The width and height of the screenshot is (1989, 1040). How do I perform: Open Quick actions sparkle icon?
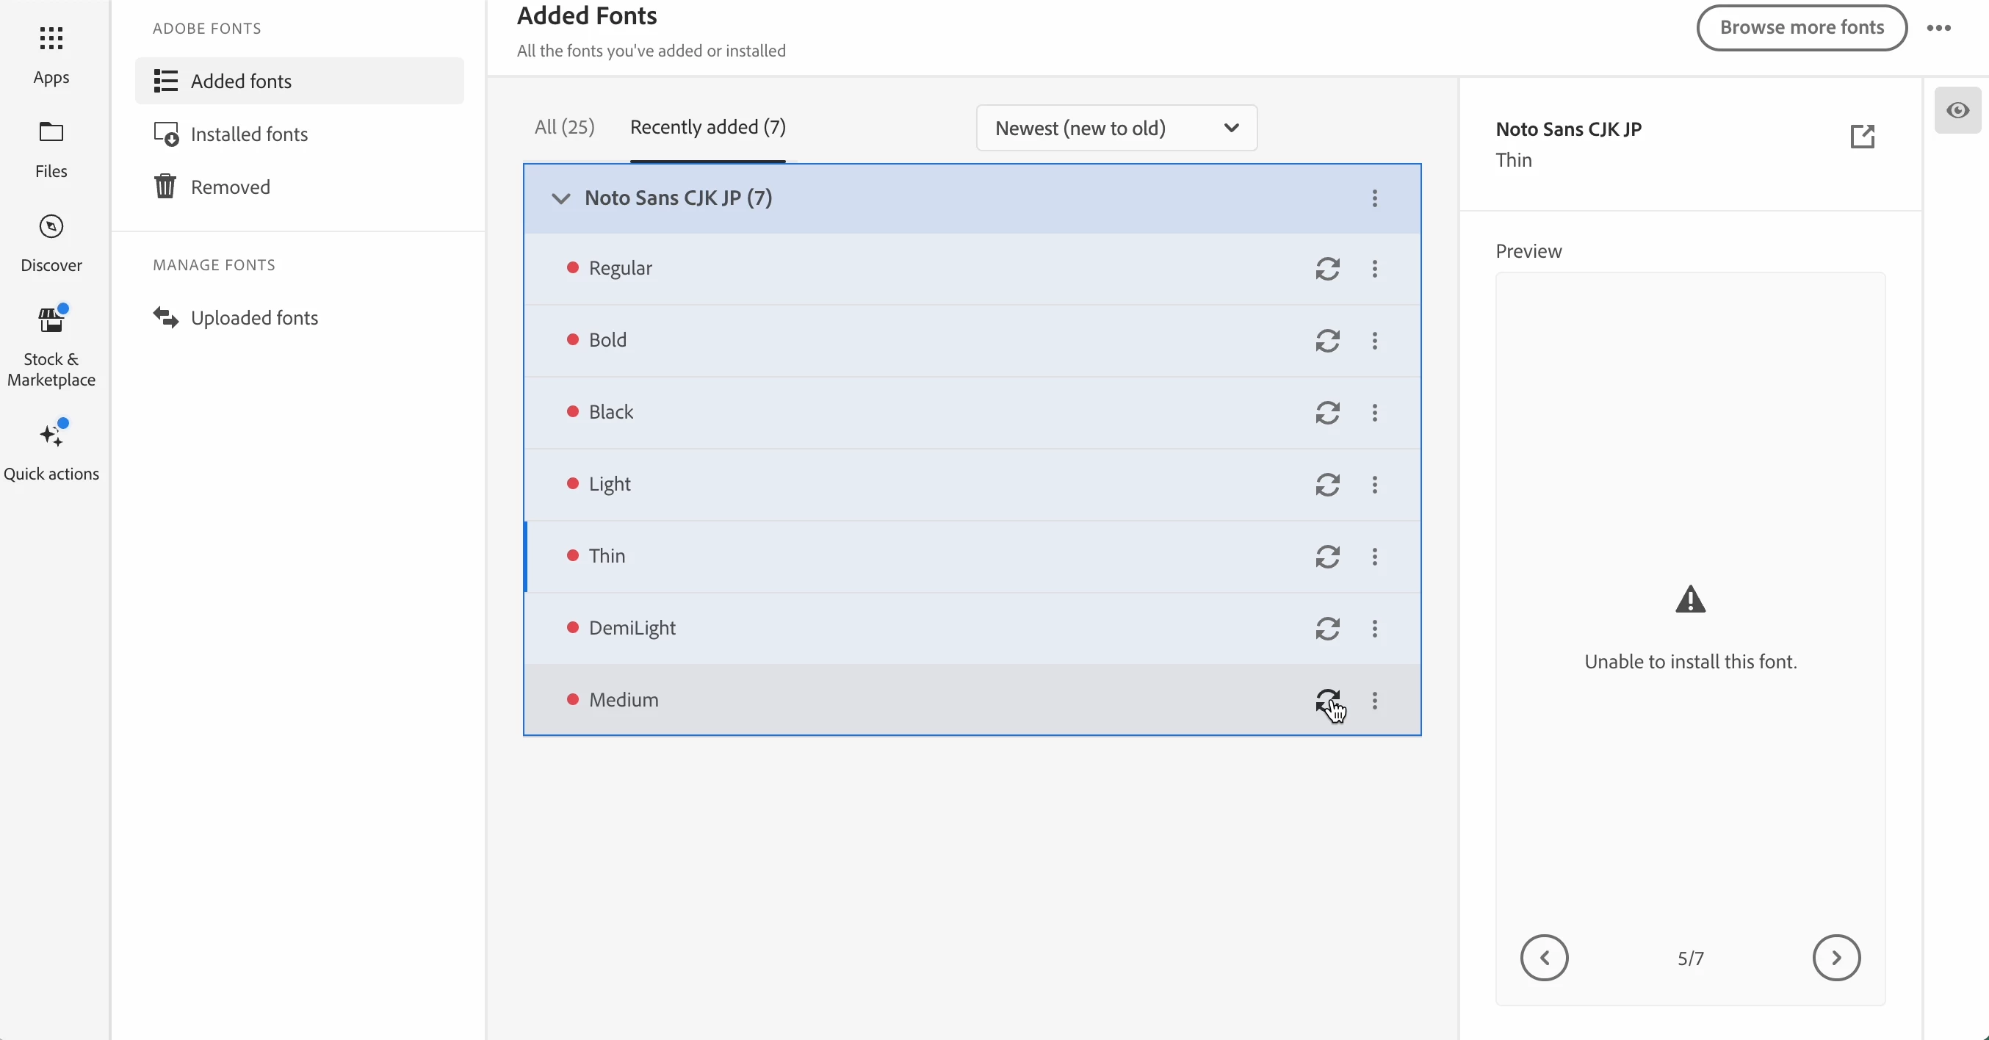pyautogui.click(x=51, y=435)
